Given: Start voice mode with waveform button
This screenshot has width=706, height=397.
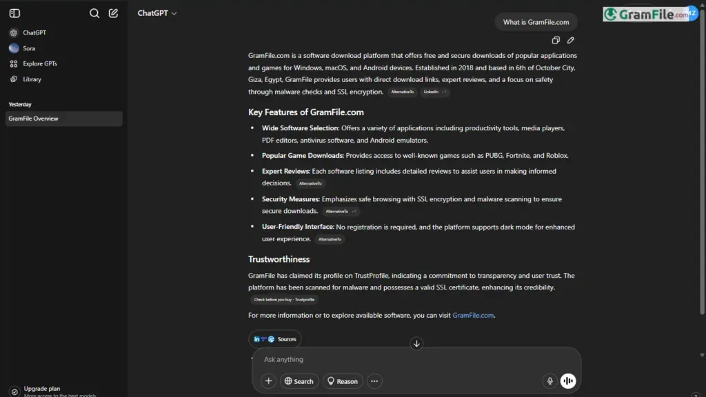Looking at the screenshot, I should click(568, 381).
